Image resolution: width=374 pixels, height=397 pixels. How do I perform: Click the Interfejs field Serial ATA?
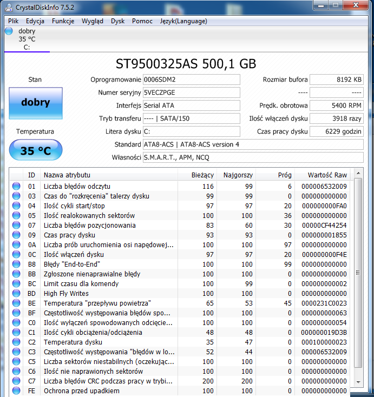pyautogui.click(x=191, y=105)
